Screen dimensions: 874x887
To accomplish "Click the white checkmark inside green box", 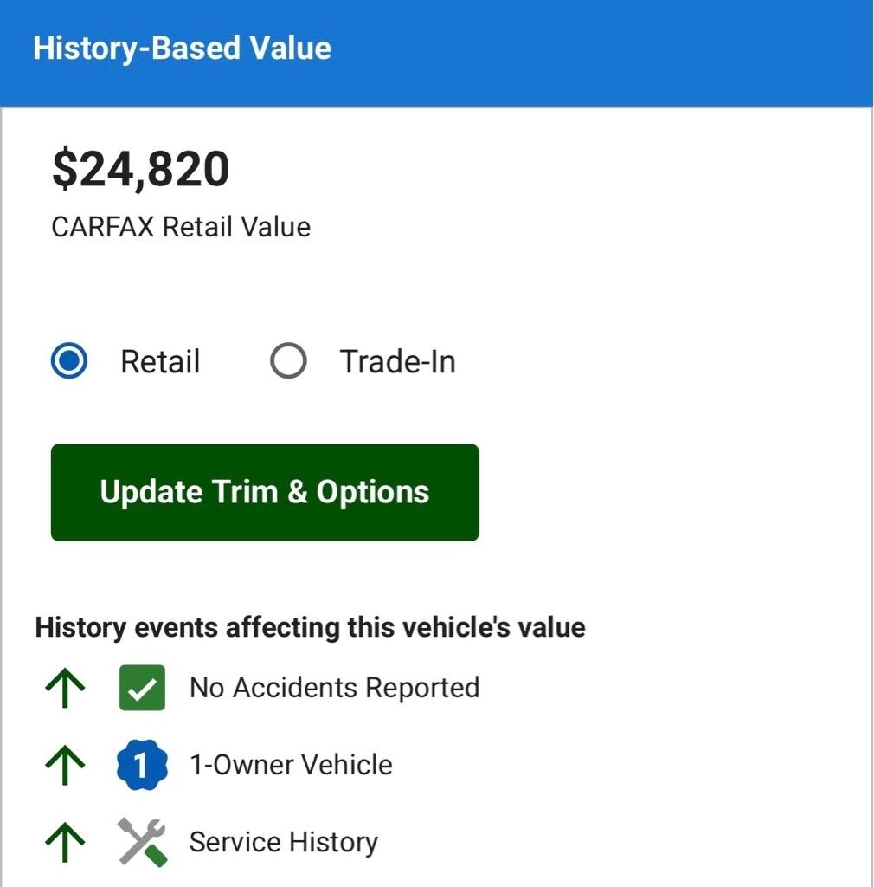I will point(143,689).
